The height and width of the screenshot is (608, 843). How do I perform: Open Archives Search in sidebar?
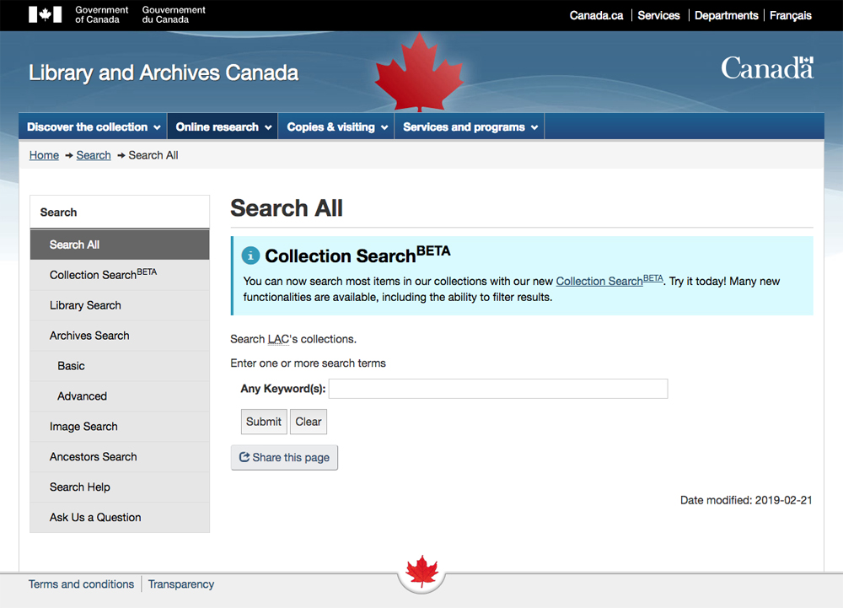point(120,336)
